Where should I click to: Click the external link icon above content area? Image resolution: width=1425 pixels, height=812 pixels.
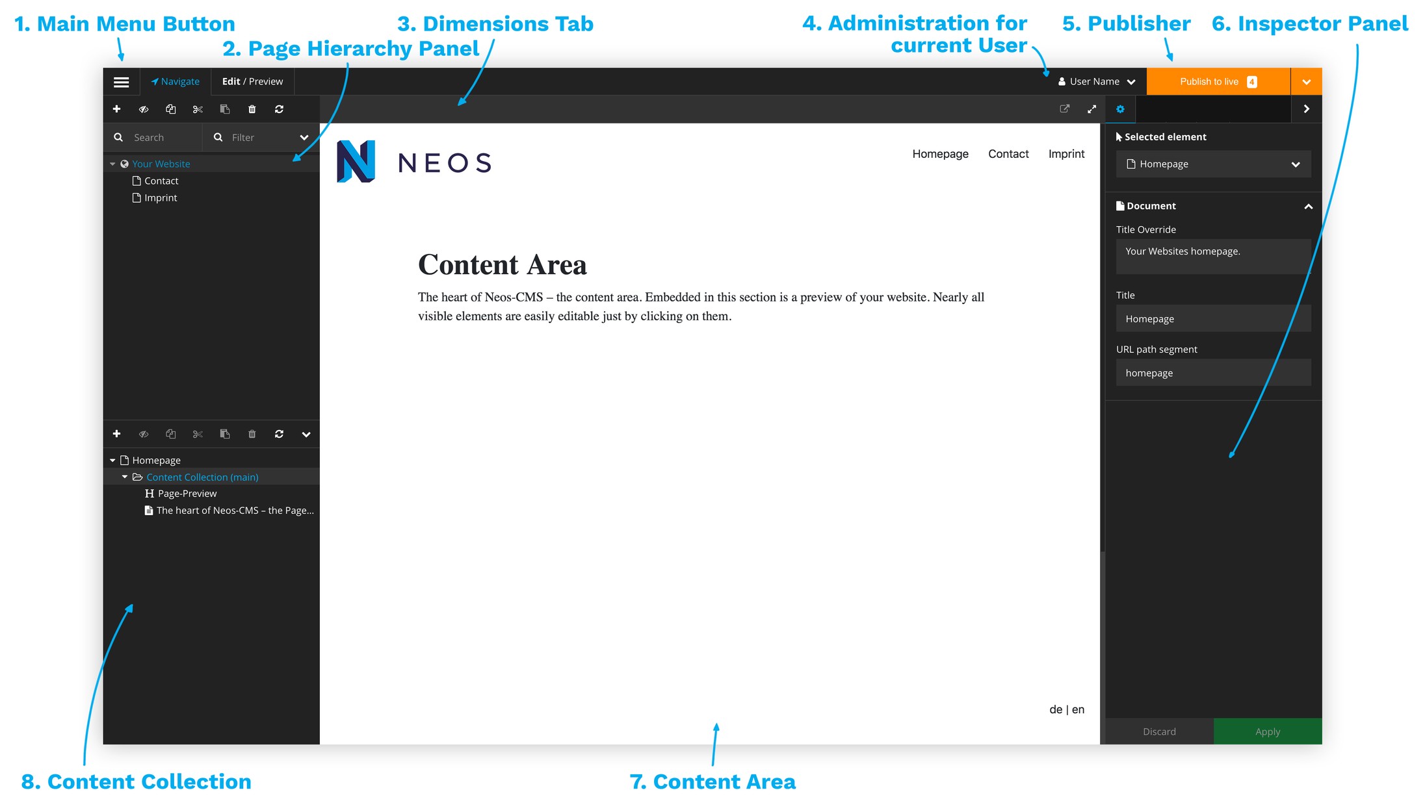click(x=1064, y=108)
